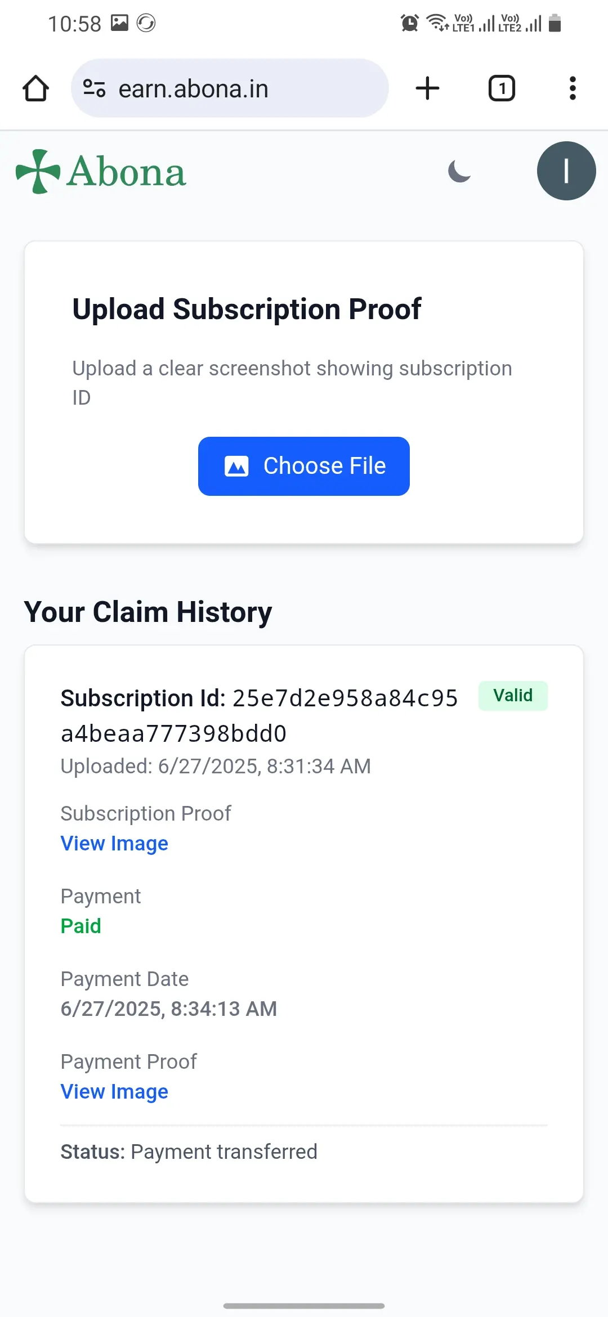The height and width of the screenshot is (1317, 608).
Task: Click the Choose File button
Action: [x=304, y=466]
